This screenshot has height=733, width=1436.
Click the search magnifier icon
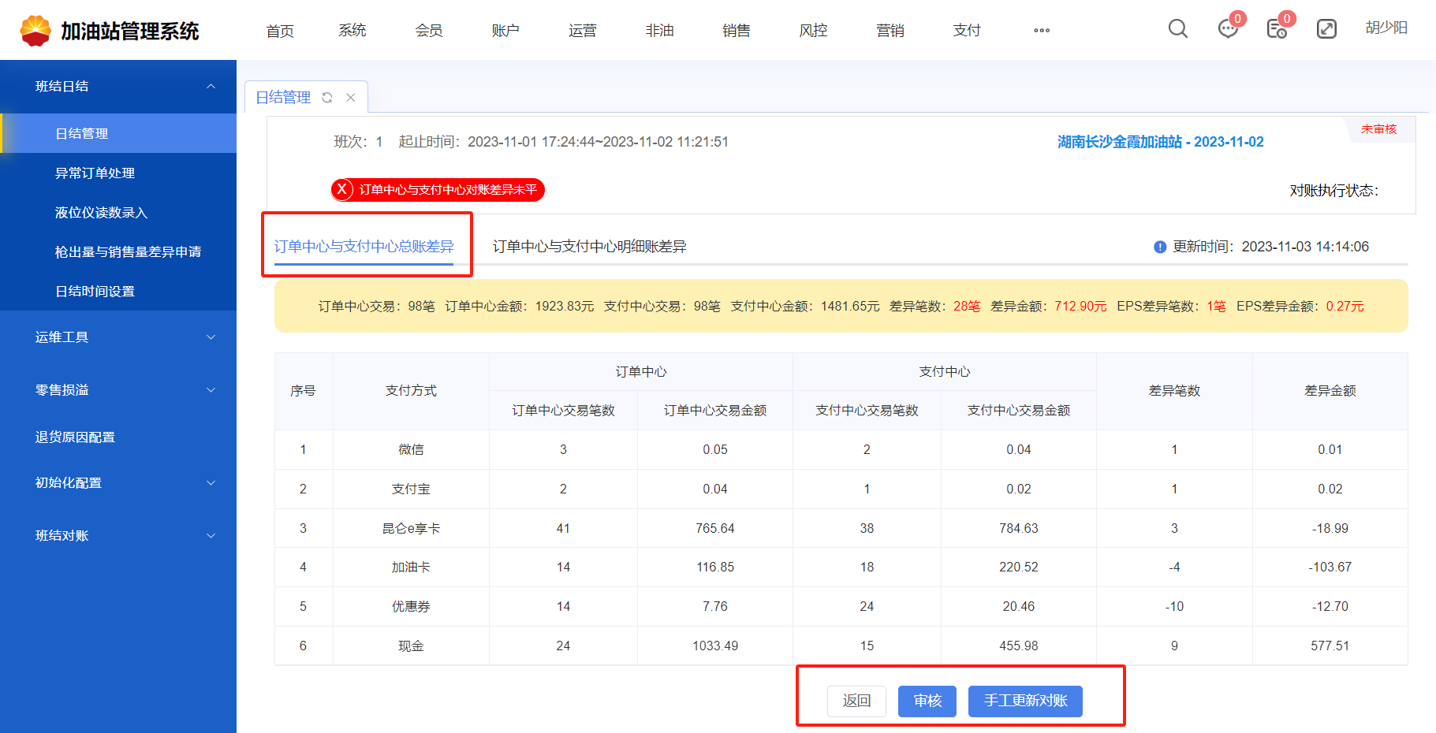(x=1177, y=29)
